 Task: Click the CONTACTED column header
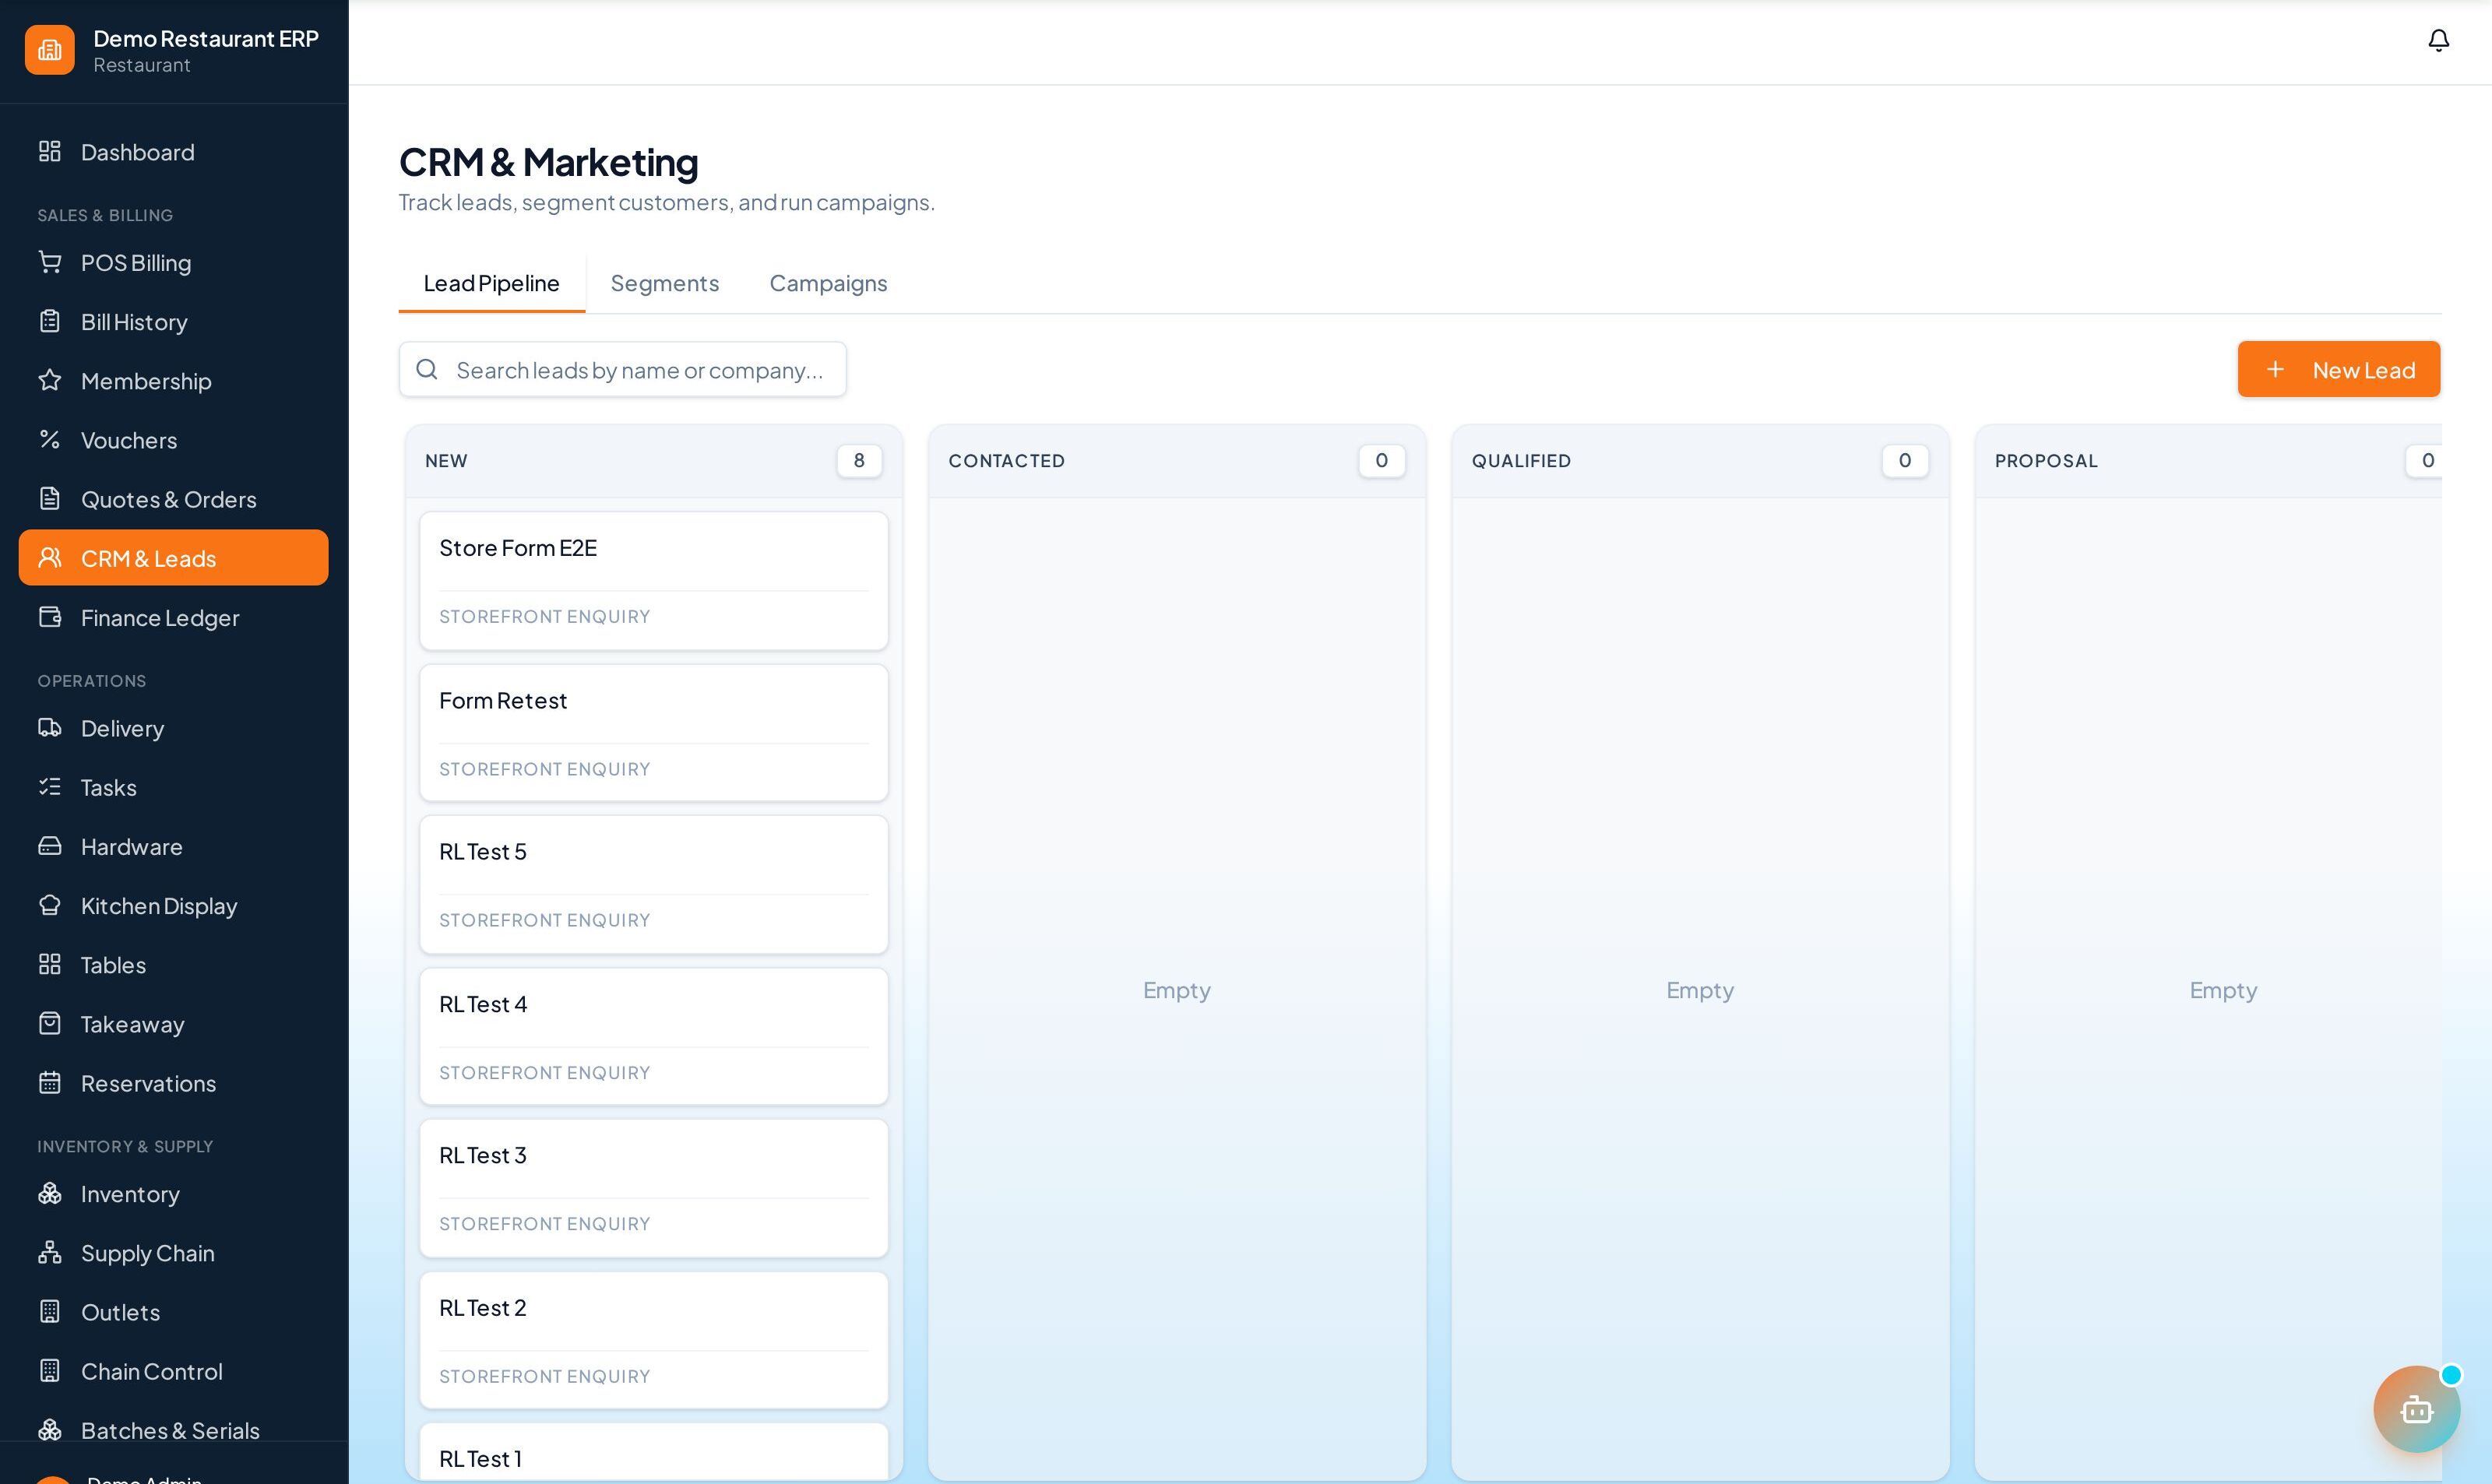pyautogui.click(x=1177, y=461)
